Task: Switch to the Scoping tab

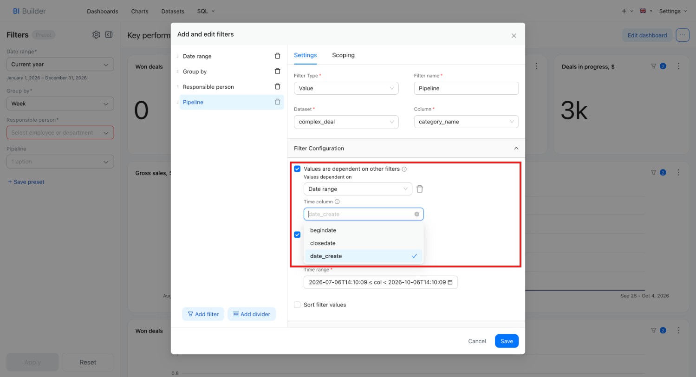Action: coord(343,55)
